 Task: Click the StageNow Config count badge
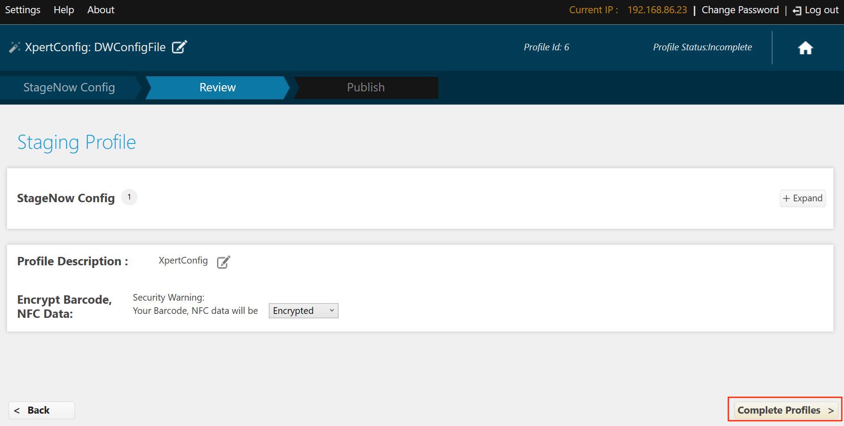pos(129,197)
